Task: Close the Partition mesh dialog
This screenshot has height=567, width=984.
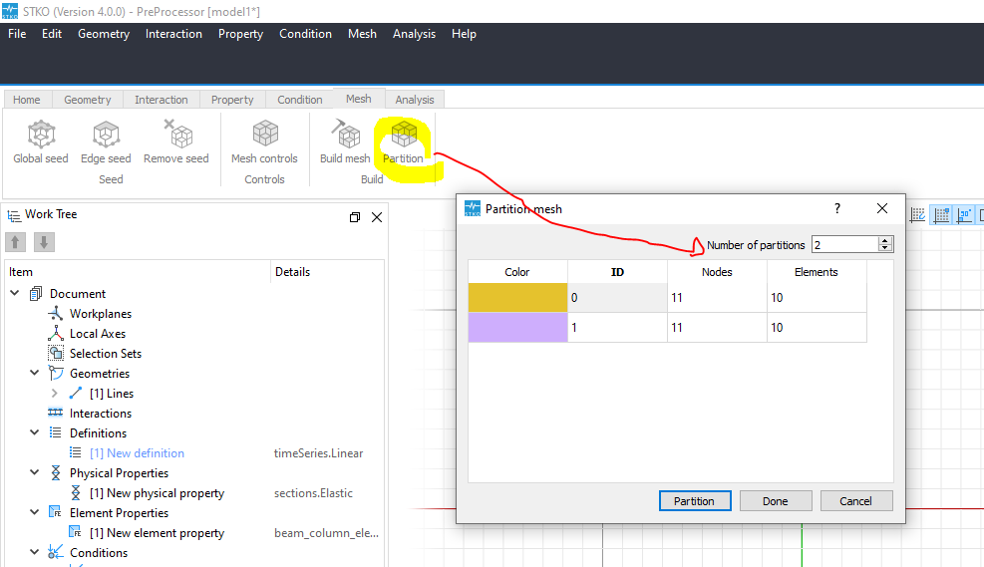Action: [881, 208]
